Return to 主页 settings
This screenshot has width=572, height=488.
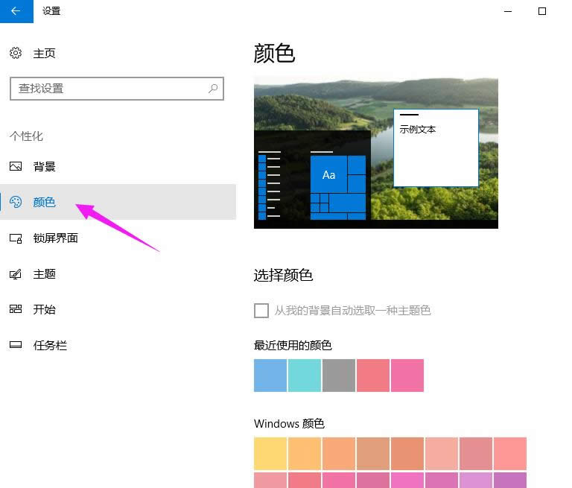coord(45,54)
